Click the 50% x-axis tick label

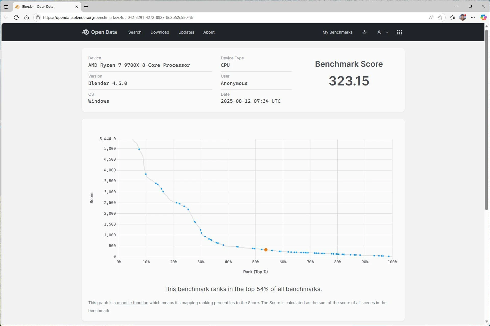[x=255, y=262]
